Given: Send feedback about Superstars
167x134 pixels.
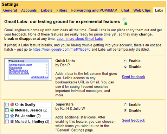Looking at the screenshot, I should [x=133, y=121].
